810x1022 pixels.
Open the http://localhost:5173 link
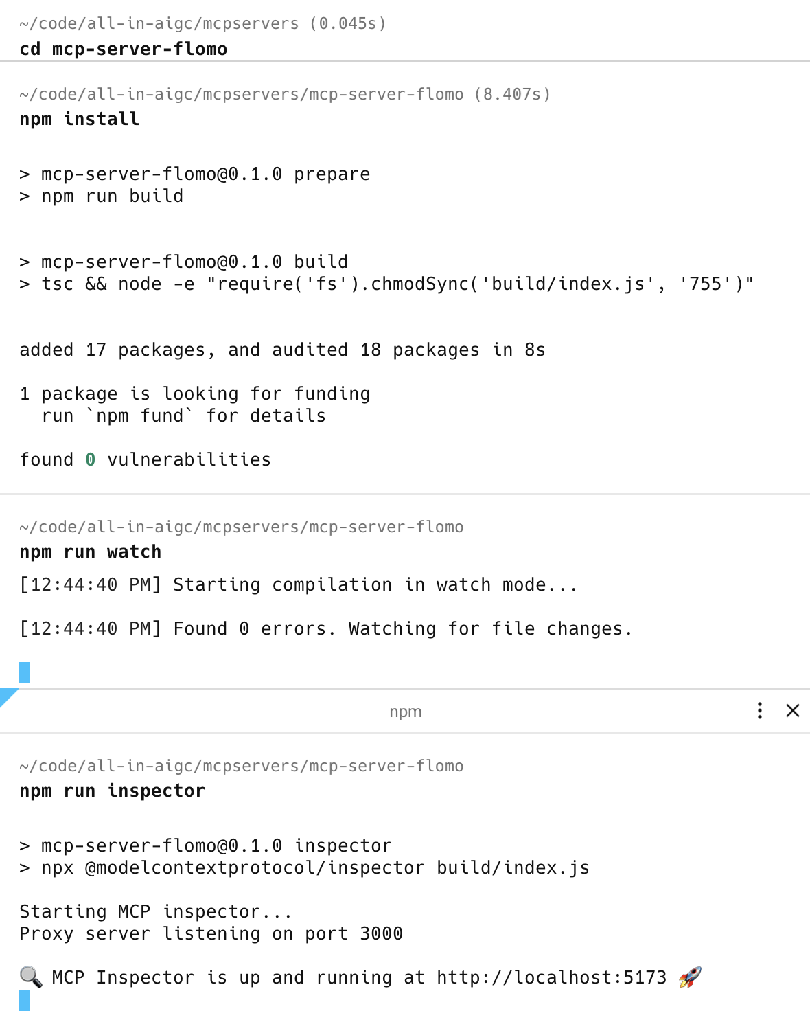click(x=551, y=977)
